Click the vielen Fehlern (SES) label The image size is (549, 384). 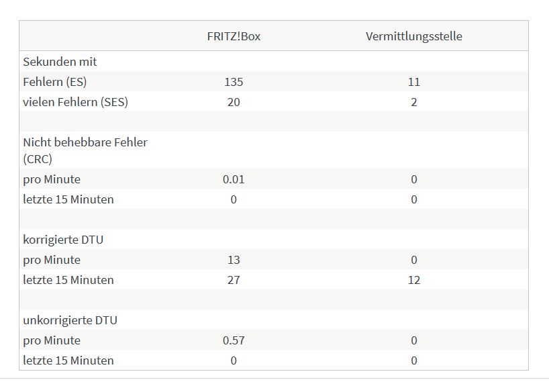pyautogui.click(x=76, y=102)
